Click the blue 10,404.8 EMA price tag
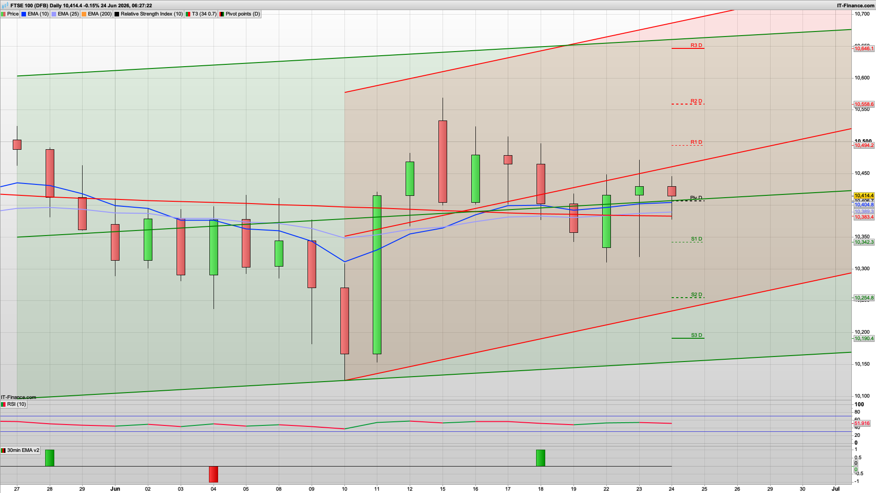The height and width of the screenshot is (493, 876). (x=864, y=205)
